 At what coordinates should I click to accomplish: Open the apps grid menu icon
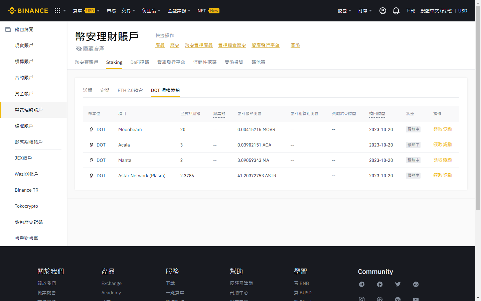click(57, 11)
